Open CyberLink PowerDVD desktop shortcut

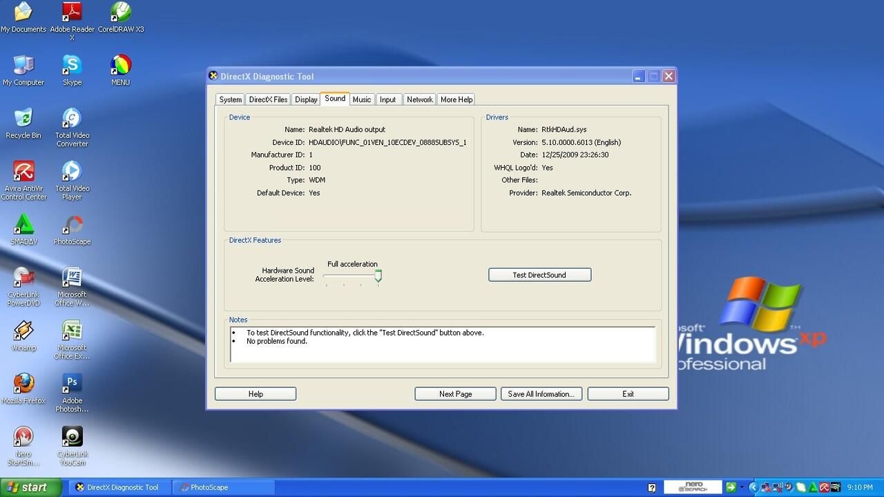click(x=23, y=286)
